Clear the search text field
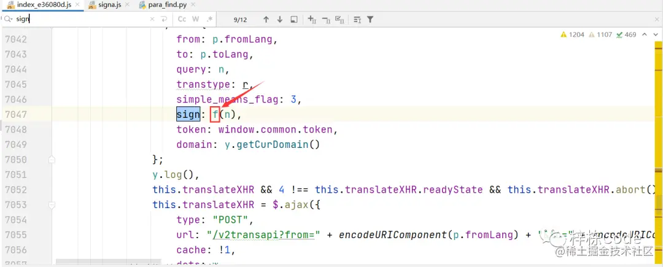The height and width of the screenshot is (267, 663). point(153,19)
